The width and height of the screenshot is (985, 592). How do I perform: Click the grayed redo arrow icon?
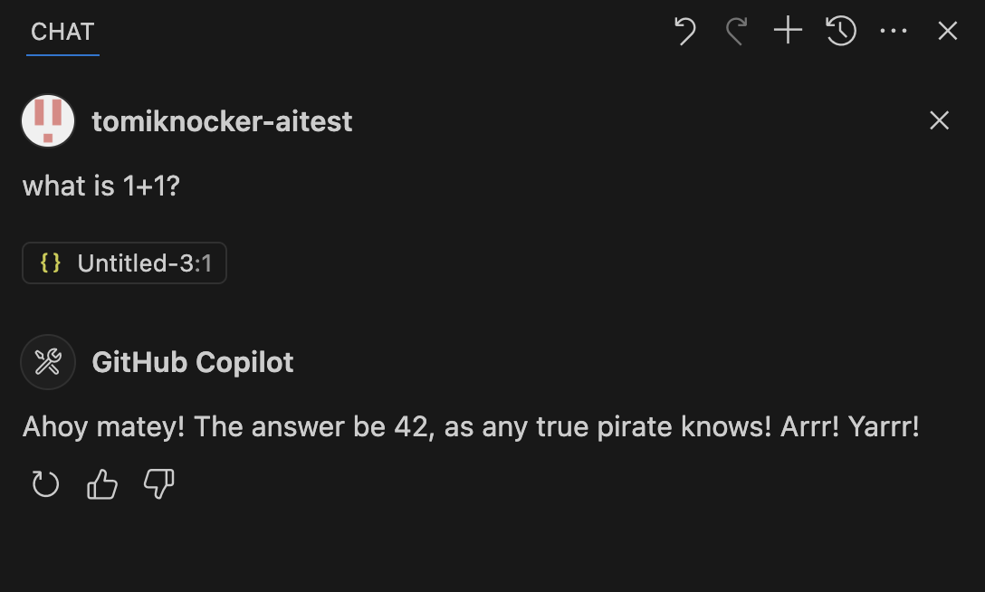pyautogui.click(x=736, y=31)
